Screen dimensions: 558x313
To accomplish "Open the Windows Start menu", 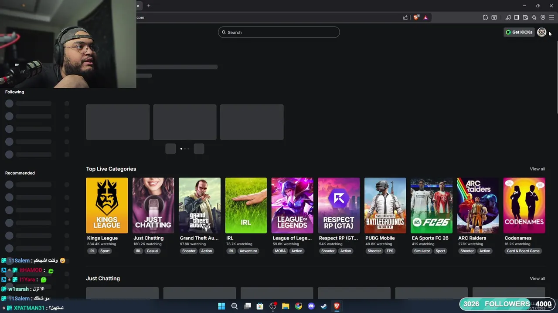I will coord(221,306).
